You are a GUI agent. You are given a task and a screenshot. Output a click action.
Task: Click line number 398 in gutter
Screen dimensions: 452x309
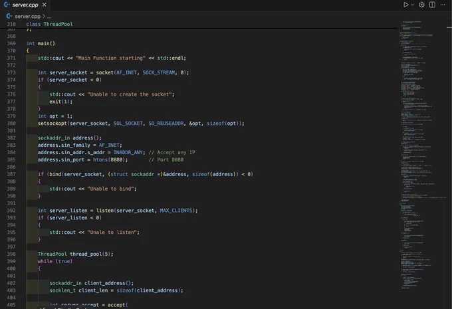tap(11, 254)
